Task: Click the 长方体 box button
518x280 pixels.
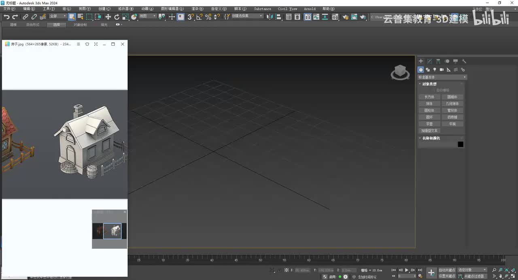Action: [429, 97]
